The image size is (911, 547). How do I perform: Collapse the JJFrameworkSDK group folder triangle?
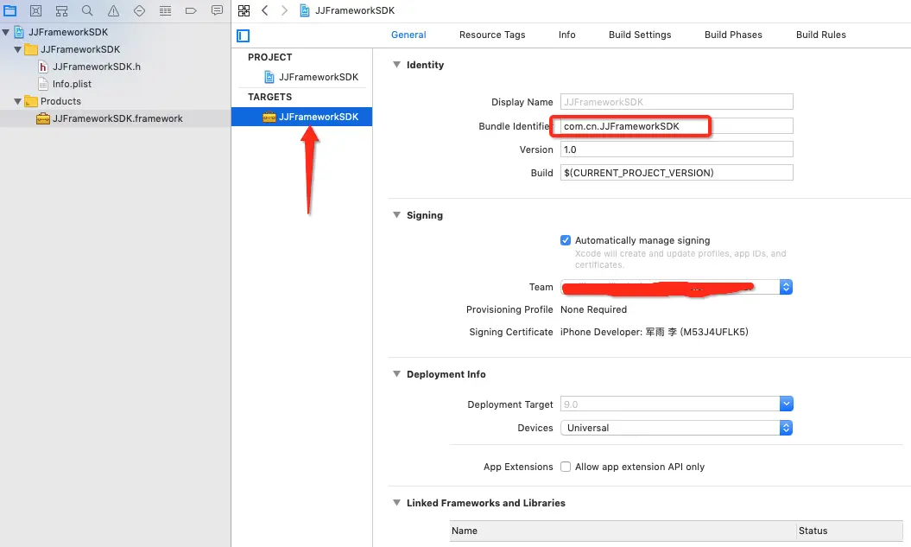point(17,49)
